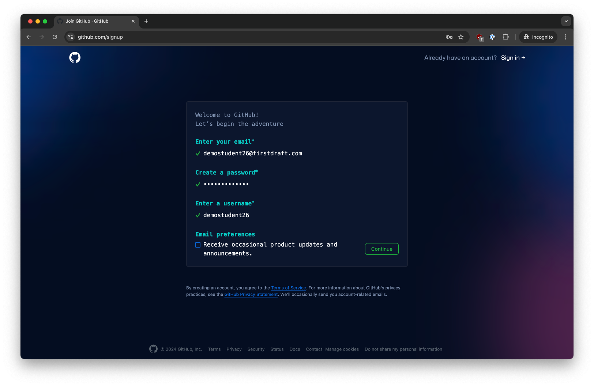
Task: Select the Join GitHub · GitHub tab
Action: [97, 21]
